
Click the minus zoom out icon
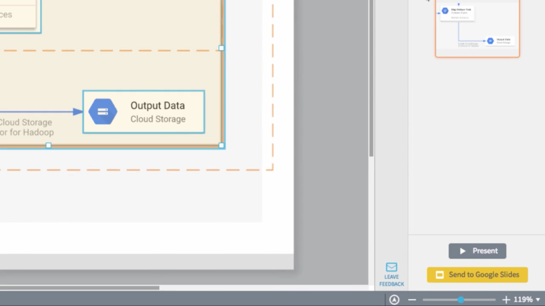(412, 300)
